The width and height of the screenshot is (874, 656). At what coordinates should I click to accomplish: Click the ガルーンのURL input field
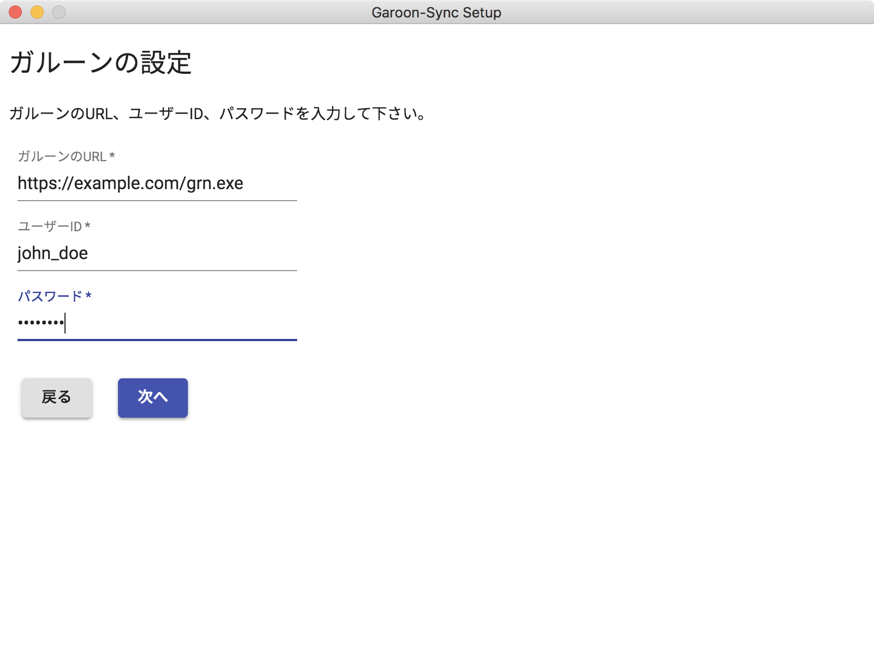pos(157,184)
